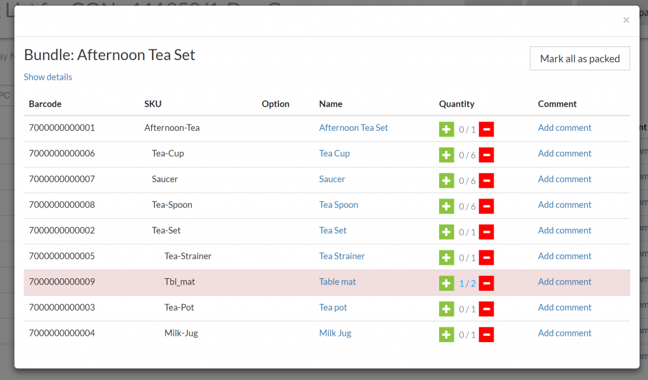Screen dimensions: 648x380
Task: Increment the Table mat packed count
Action: coord(447,283)
